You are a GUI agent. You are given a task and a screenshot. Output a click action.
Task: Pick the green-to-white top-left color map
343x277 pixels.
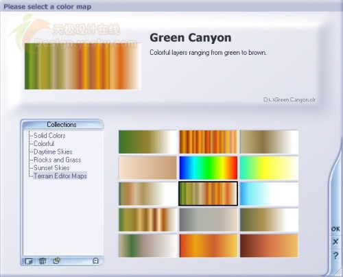coord(147,142)
